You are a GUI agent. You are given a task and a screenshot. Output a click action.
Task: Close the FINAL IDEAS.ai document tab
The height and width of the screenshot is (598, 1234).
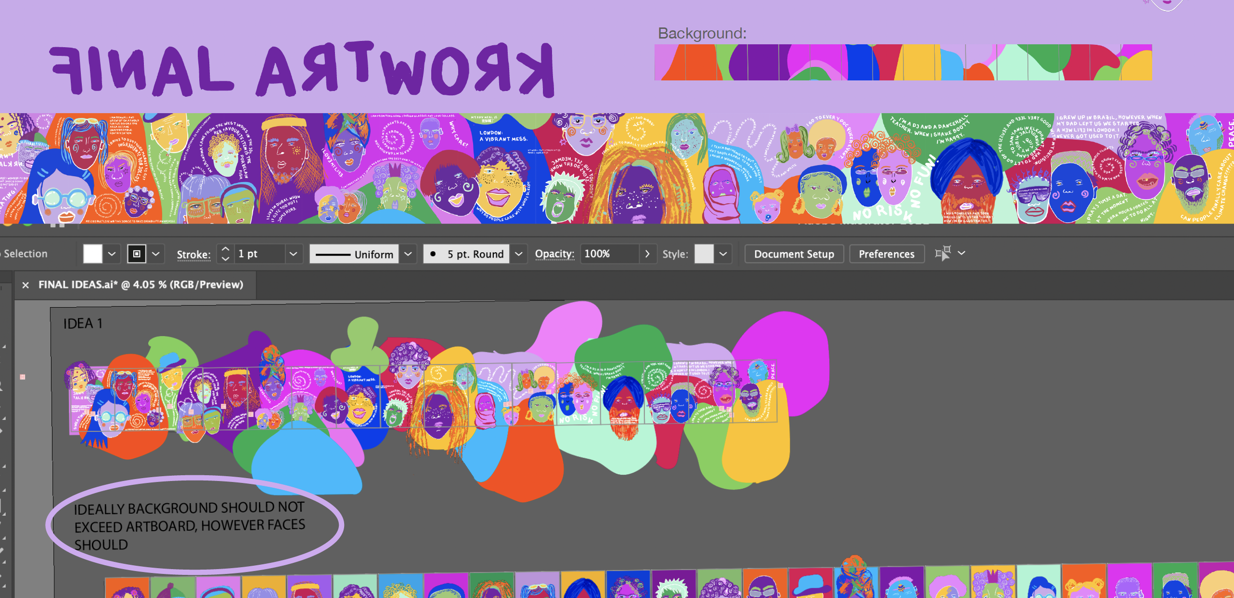[26, 285]
